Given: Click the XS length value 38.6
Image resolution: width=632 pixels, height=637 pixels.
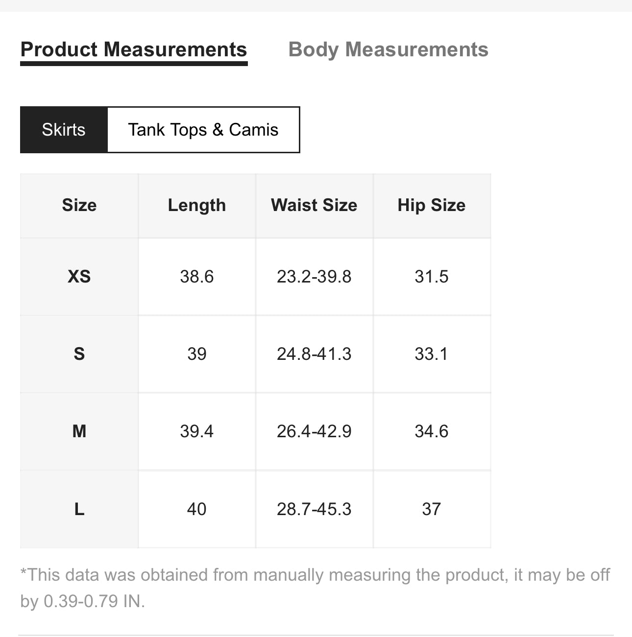Looking at the screenshot, I should (197, 277).
